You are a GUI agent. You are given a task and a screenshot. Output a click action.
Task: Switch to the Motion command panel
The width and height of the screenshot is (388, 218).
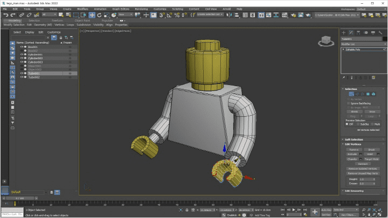pos(366,33)
